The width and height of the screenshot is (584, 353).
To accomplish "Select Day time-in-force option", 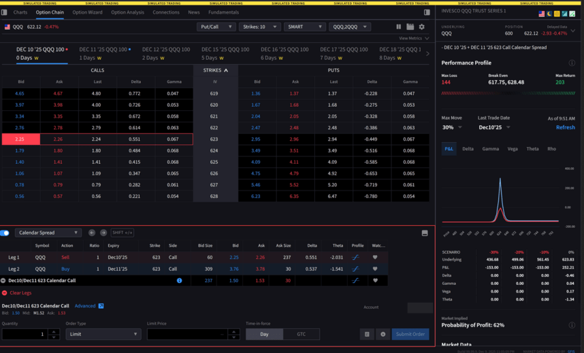I will pyautogui.click(x=264, y=334).
